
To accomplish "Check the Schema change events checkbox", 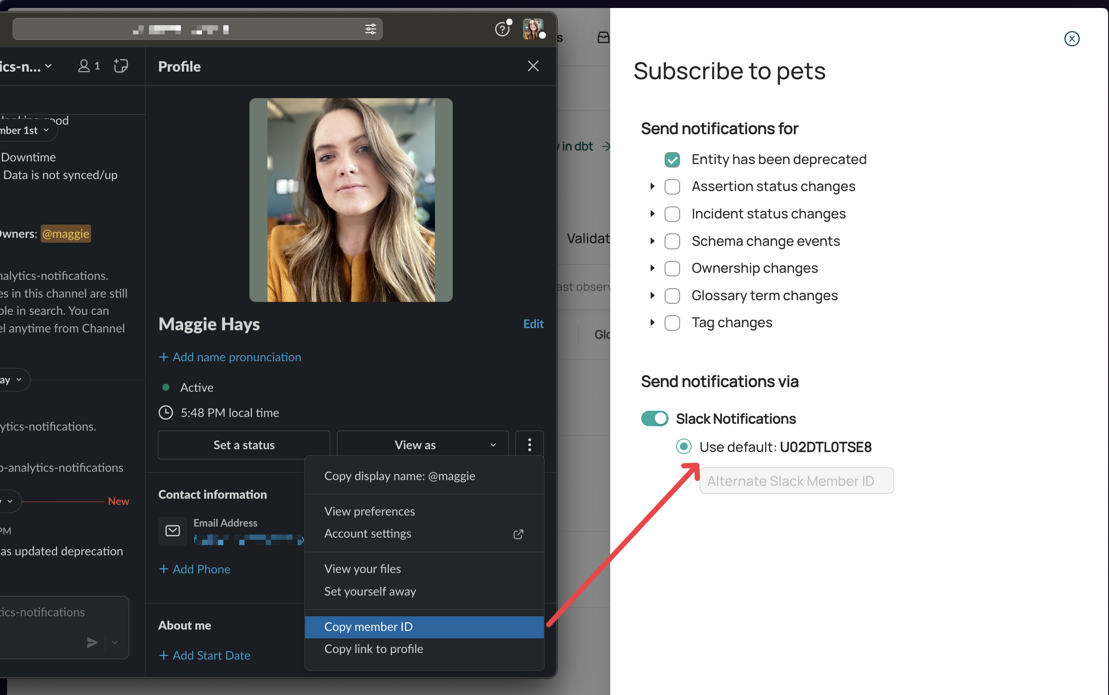I will pos(672,241).
